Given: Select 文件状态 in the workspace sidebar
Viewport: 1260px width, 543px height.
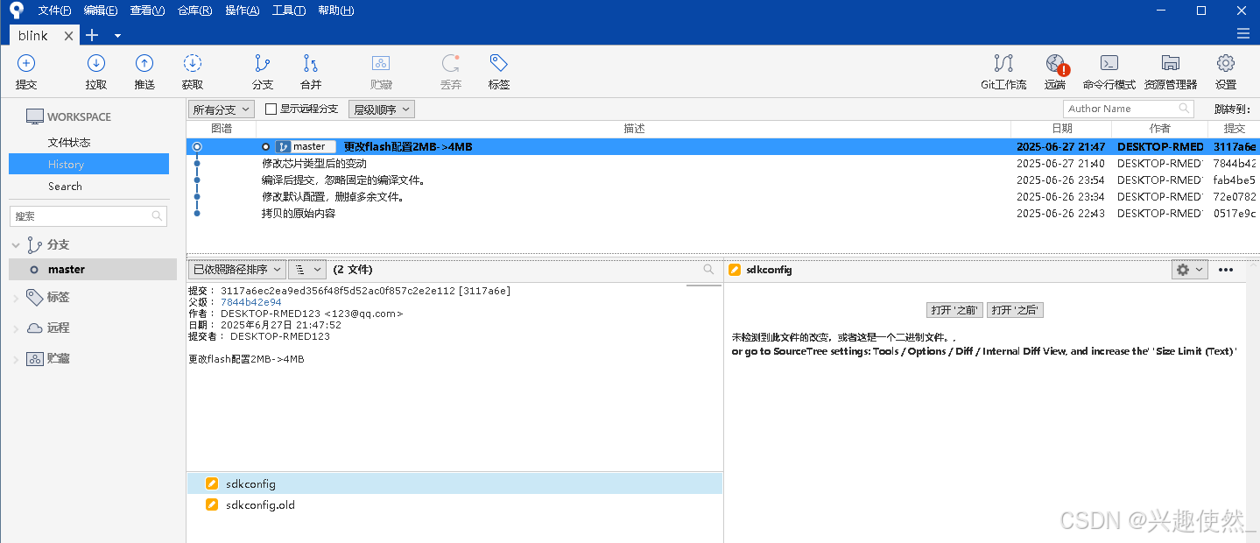Looking at the screenshot, I should (69, 142).
